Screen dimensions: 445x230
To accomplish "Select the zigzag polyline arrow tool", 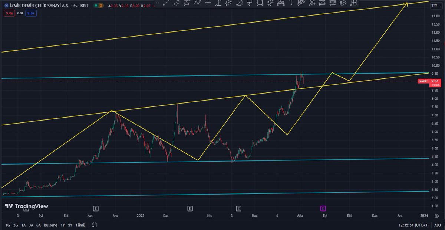I will pos(197,3).
